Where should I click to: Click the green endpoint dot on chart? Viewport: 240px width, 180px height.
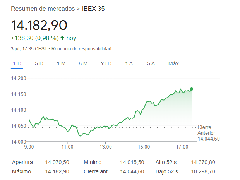coord(192,89)
